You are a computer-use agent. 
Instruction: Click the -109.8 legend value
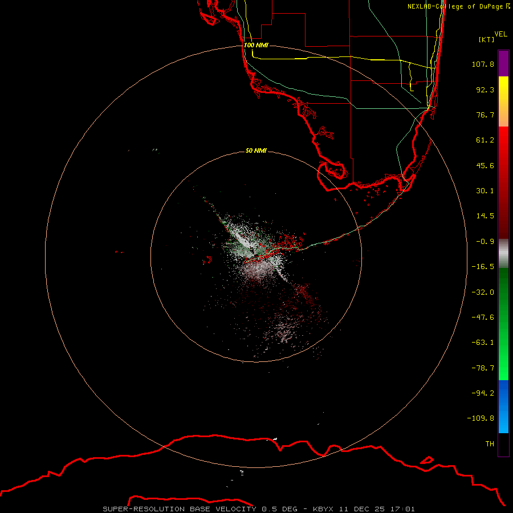click(x=481, y=418)
